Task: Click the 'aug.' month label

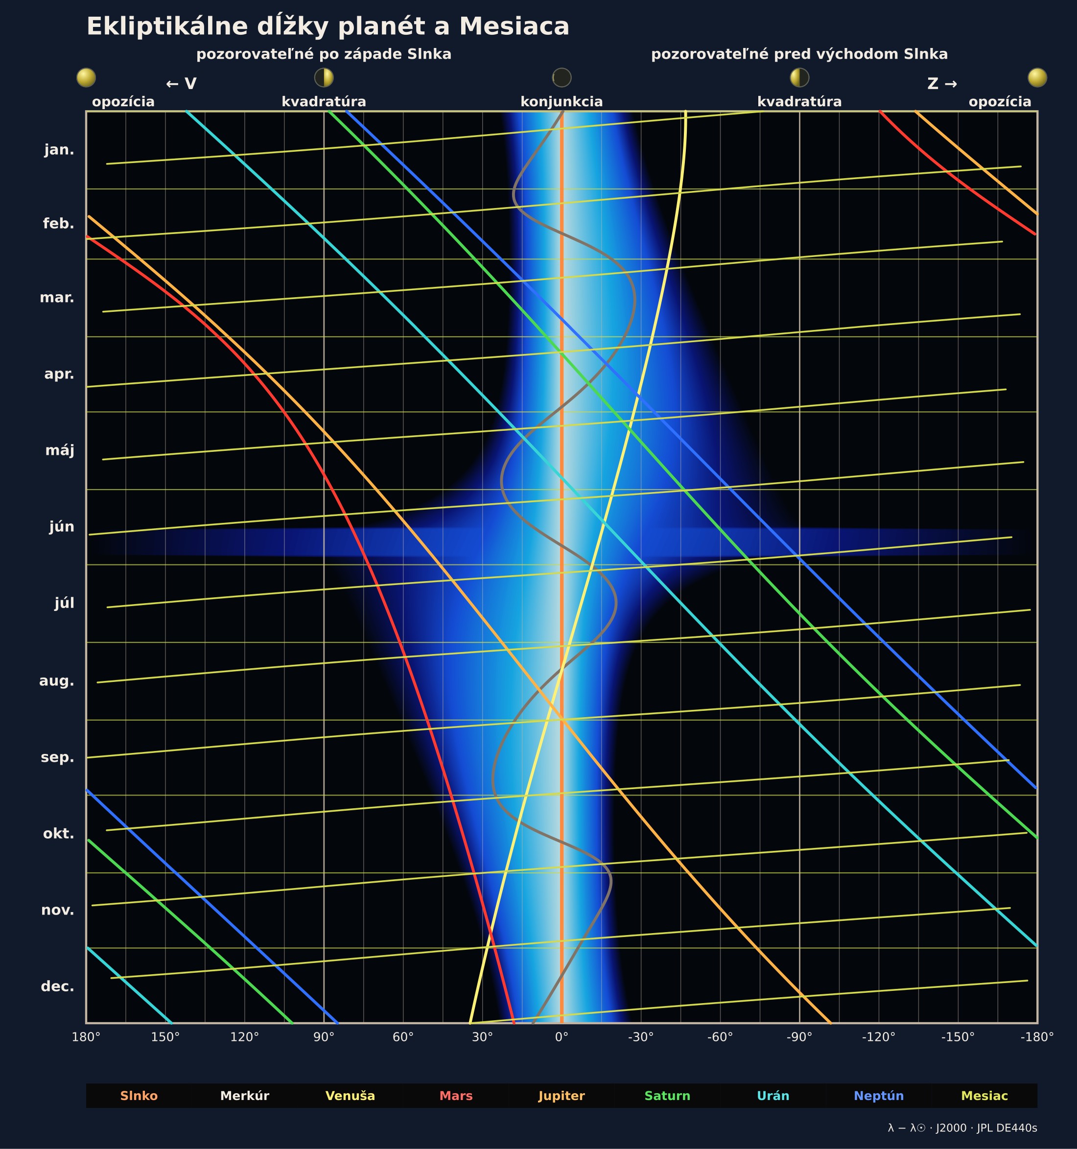Action: (57, 681)
